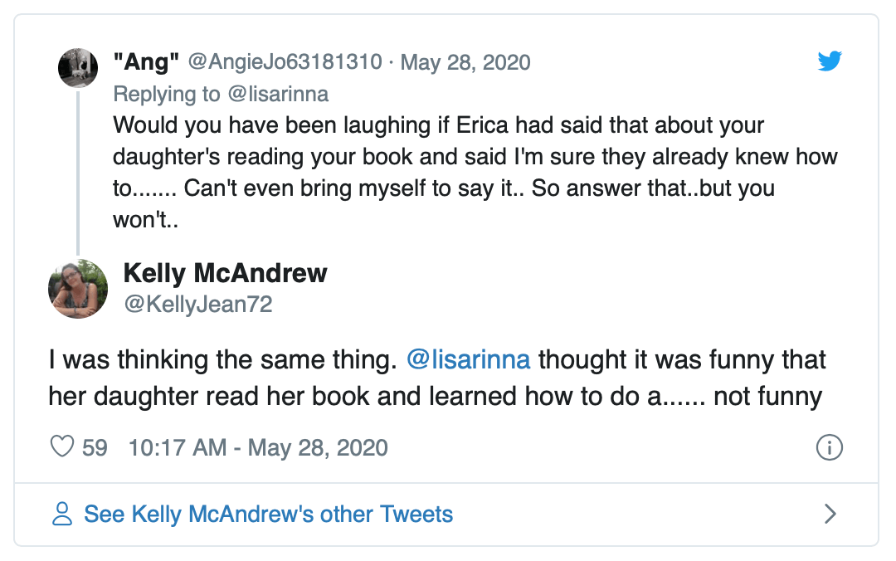Open Kelly McAndrew's profile photo
The height and width of the screenshot is (561, 896).
click(x=78, y=289)
